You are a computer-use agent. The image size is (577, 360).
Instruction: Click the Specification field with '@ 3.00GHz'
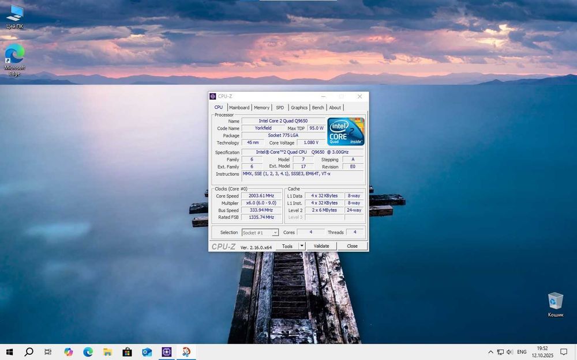302,152
